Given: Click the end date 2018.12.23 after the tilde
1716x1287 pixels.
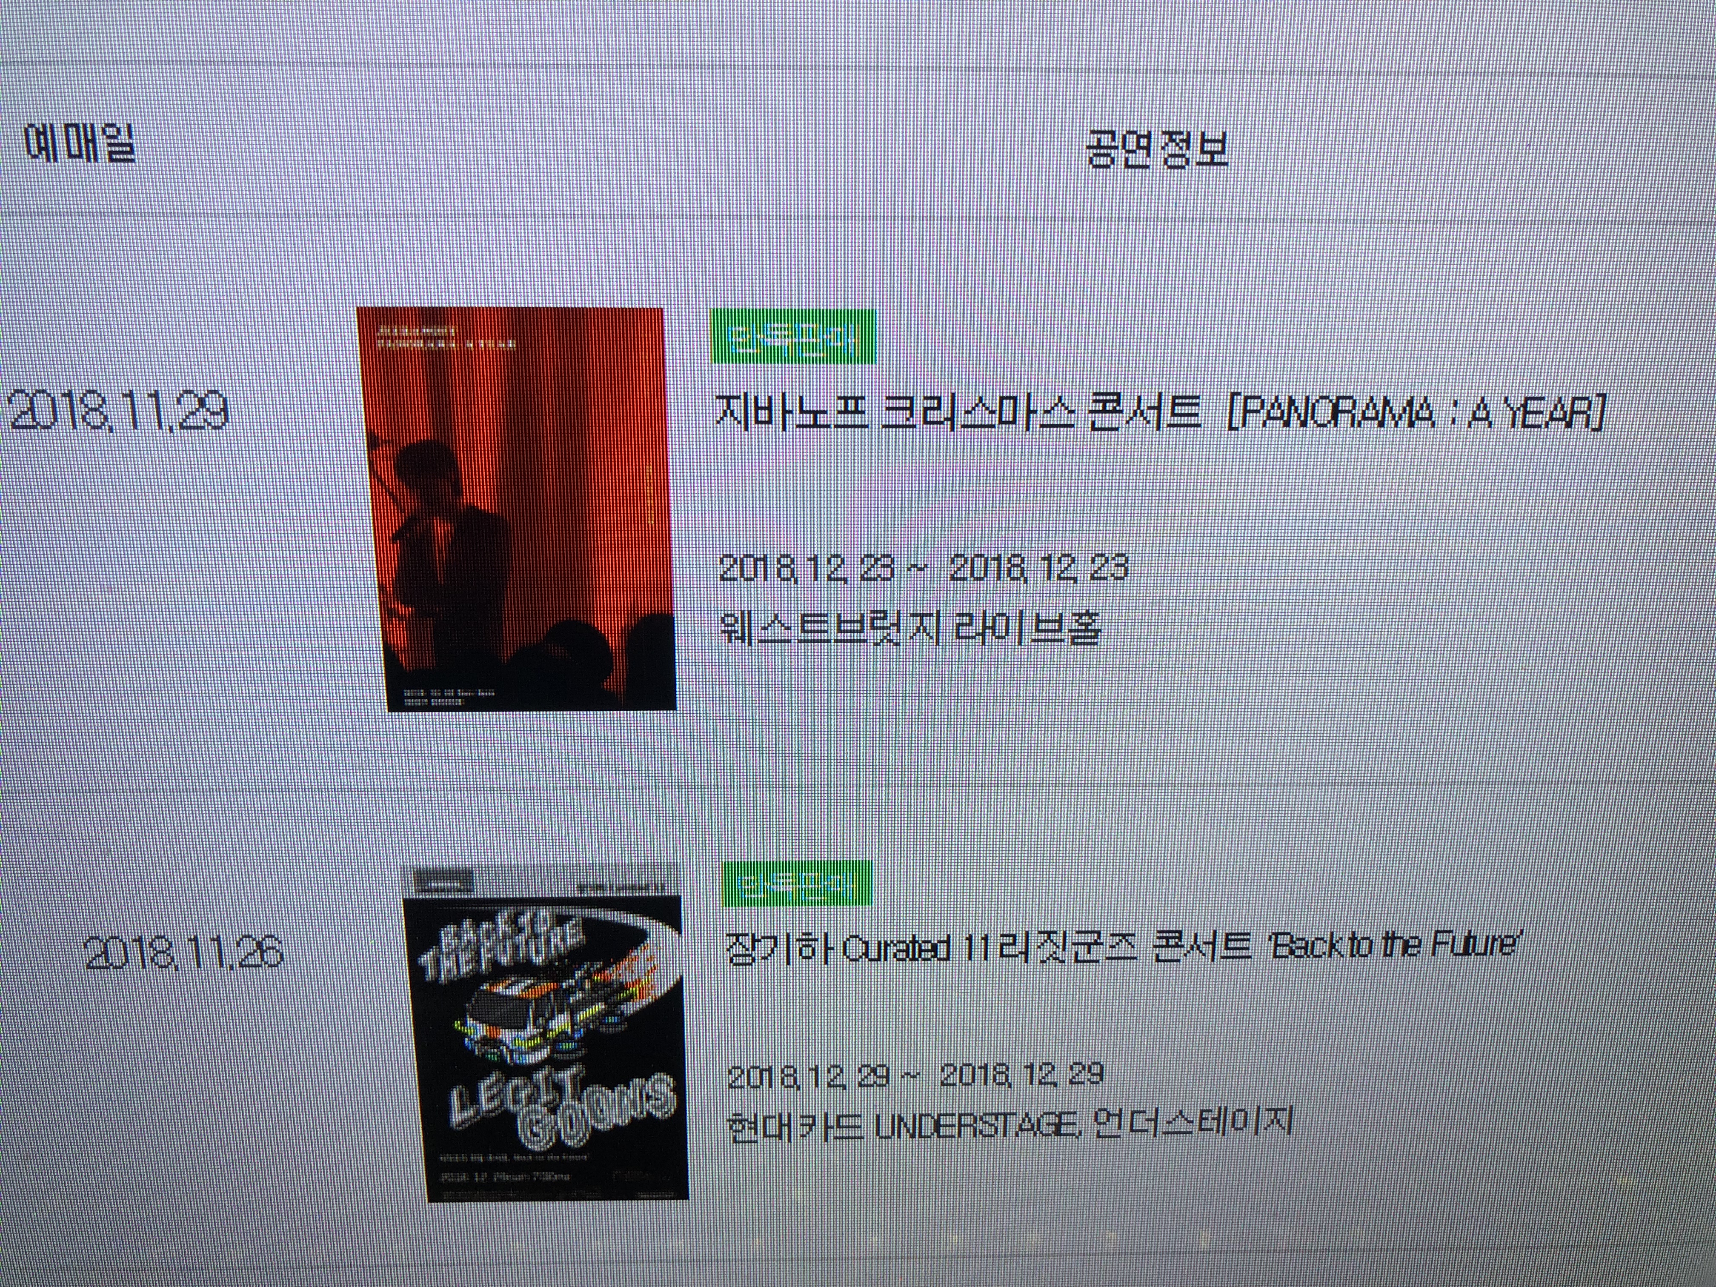Looking at the screenshot, I should (x=1038, y=569).
